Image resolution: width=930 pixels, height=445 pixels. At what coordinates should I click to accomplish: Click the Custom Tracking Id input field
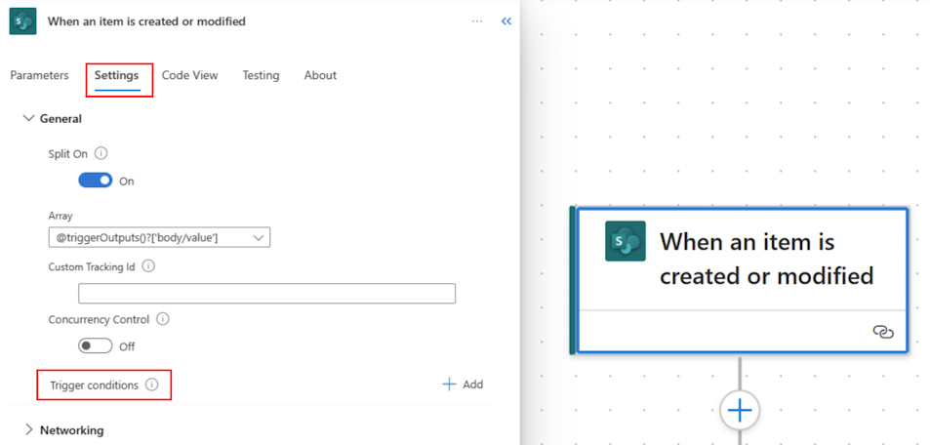[x=267, y=294]
